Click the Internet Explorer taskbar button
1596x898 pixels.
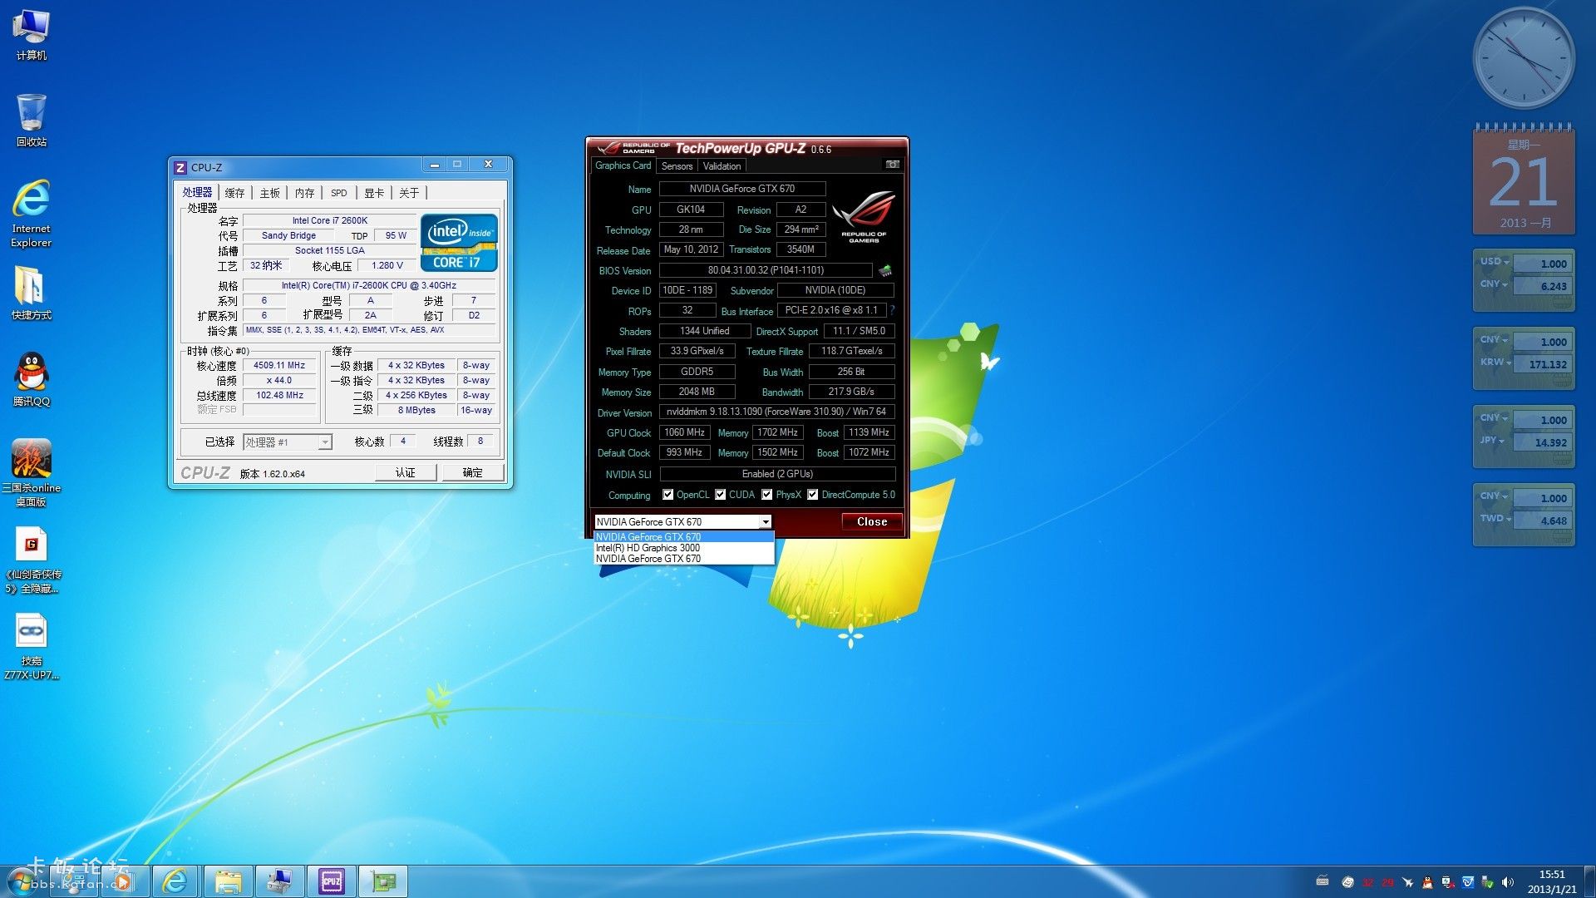click(175, 881)
